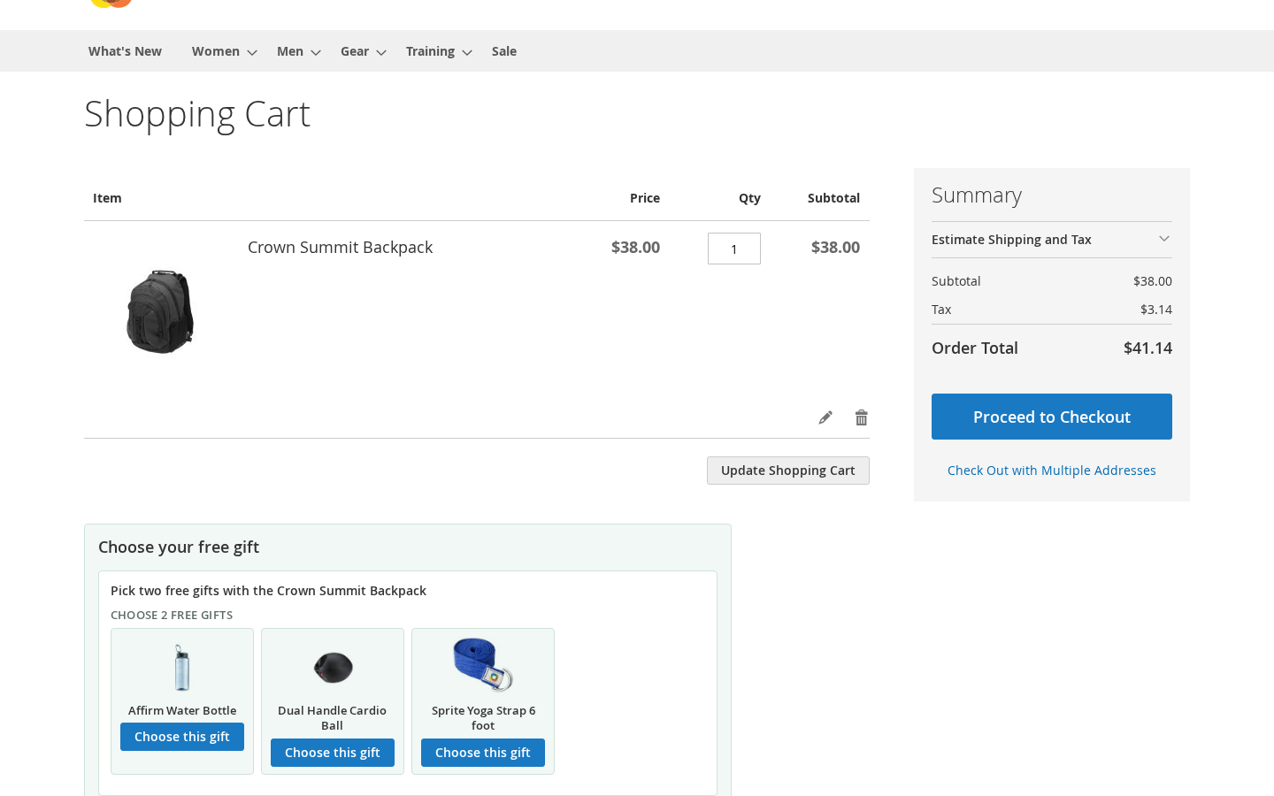Expand Estimate Shipping and Tax section

pos(1052,240)
